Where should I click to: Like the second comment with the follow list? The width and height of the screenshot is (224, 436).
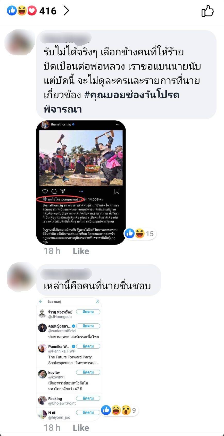coord(81,428)
